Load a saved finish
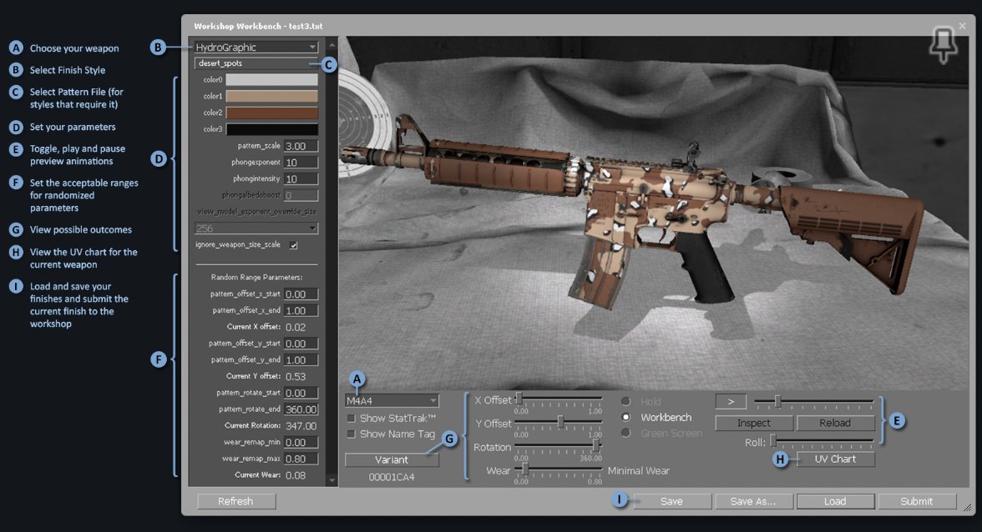Viewport: 982px width, 532px height. click(835, 501)
